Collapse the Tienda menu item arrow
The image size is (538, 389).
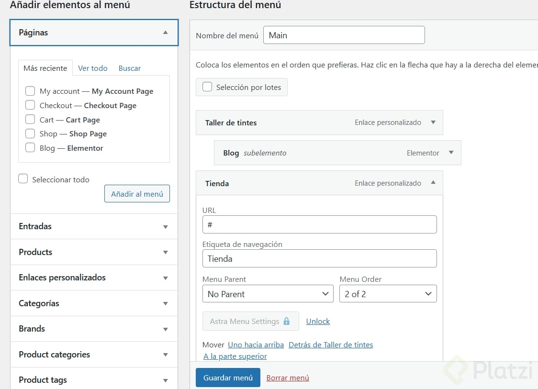coord(433,183)
